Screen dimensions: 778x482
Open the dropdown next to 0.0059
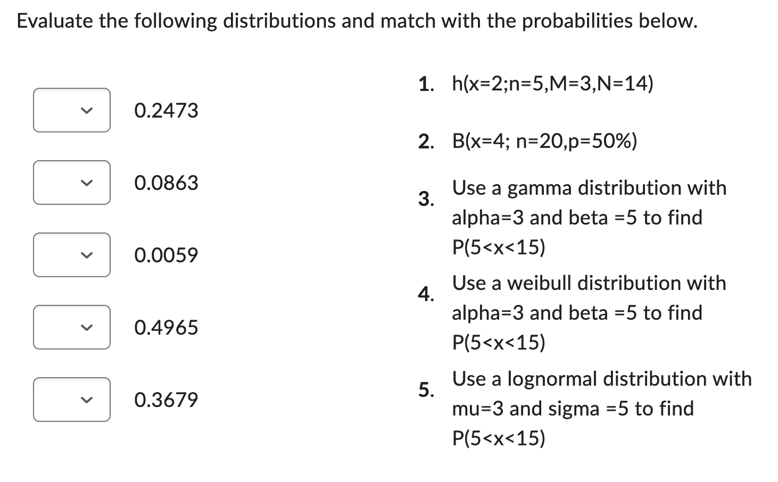(x=71, y=255)
